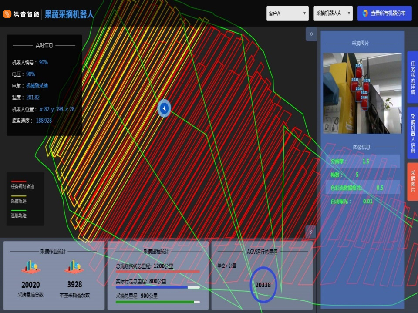Collapse right panel with double-arrow icon
The width and height of the screenshot is (418, 313).
click(311, 34)
